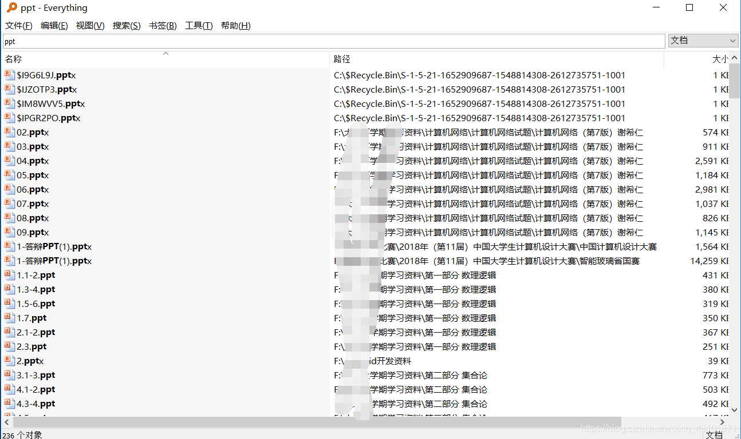Open the 文件(F) menu
The image size is (741, 439).
19,26
